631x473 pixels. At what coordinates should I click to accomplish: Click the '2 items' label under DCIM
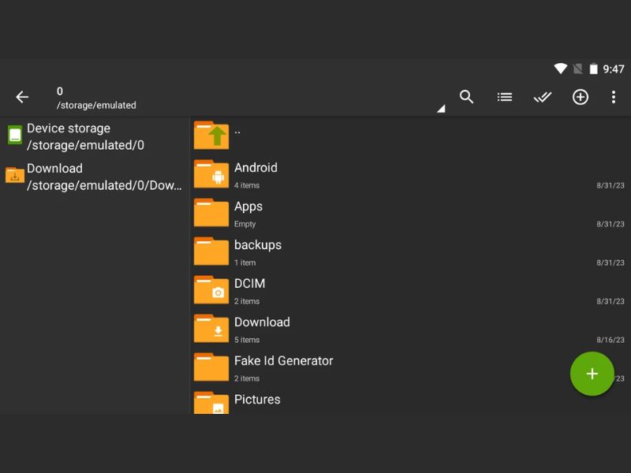click(247, 301)
